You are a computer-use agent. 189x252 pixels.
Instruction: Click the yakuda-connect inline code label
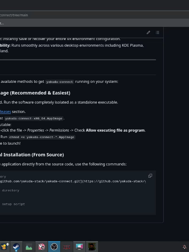tap(59, 82)
